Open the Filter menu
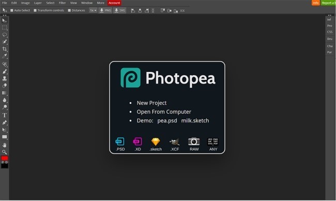This screenshot has height=201, width=336. point(62,3)
